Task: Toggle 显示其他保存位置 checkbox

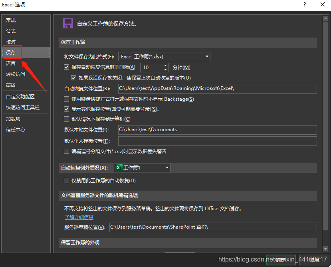Action: (x=67, y=109)
